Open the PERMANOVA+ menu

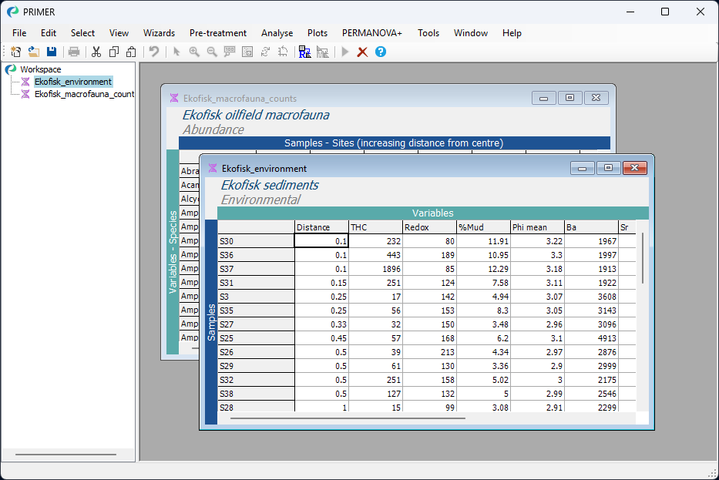(372, 33)
